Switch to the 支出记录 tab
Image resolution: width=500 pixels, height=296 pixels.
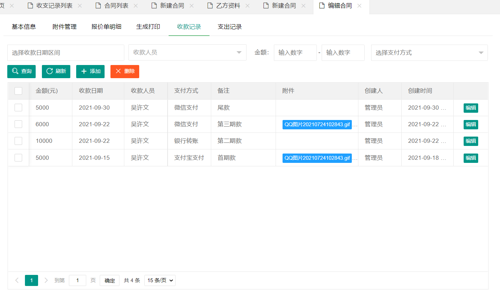(230, 27)
